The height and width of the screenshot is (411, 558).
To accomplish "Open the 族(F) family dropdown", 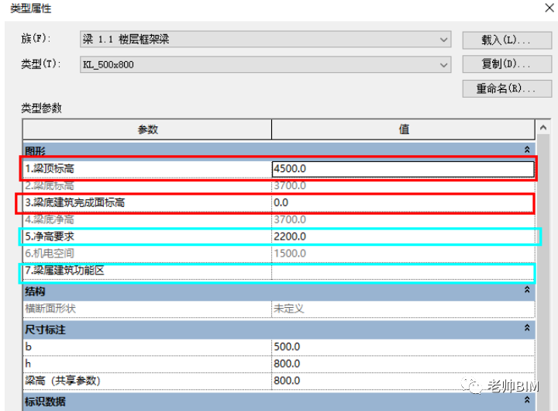I will pos(266,40).
